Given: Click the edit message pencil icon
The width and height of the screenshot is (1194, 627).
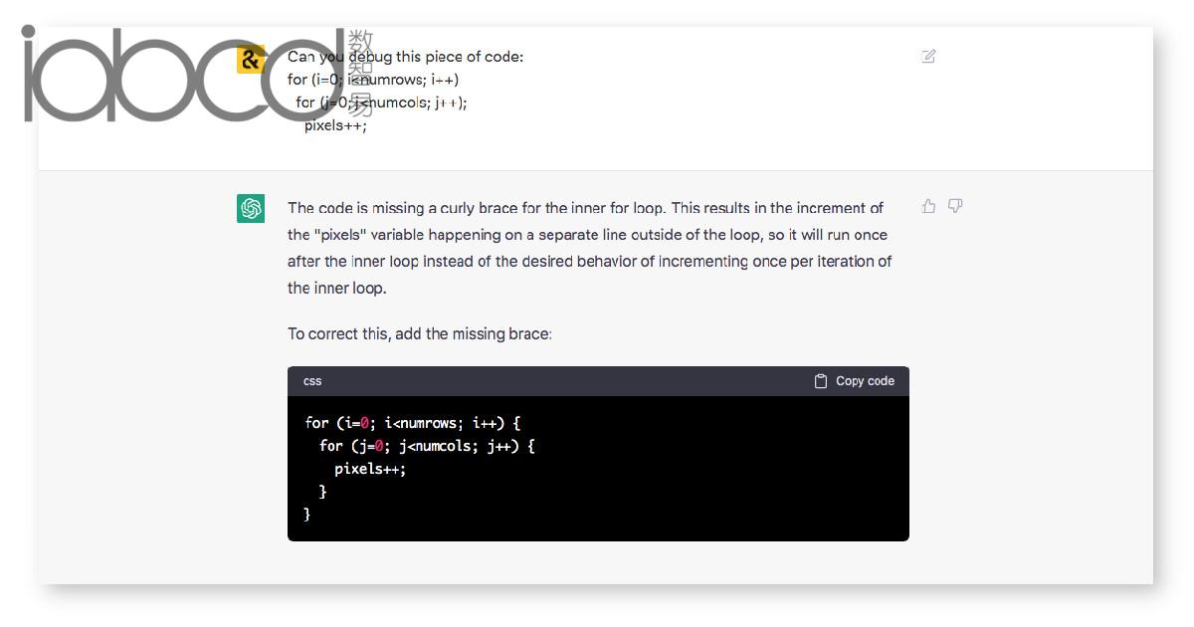Looking at the screenshot, I should click(x=928, y=57).
